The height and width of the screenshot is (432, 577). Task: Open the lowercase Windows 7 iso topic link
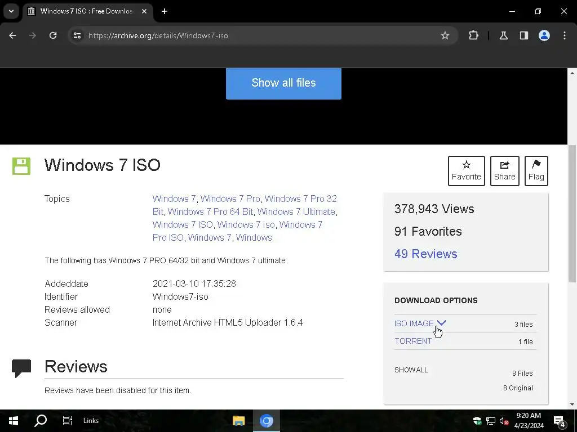click(x=246, y=225)
